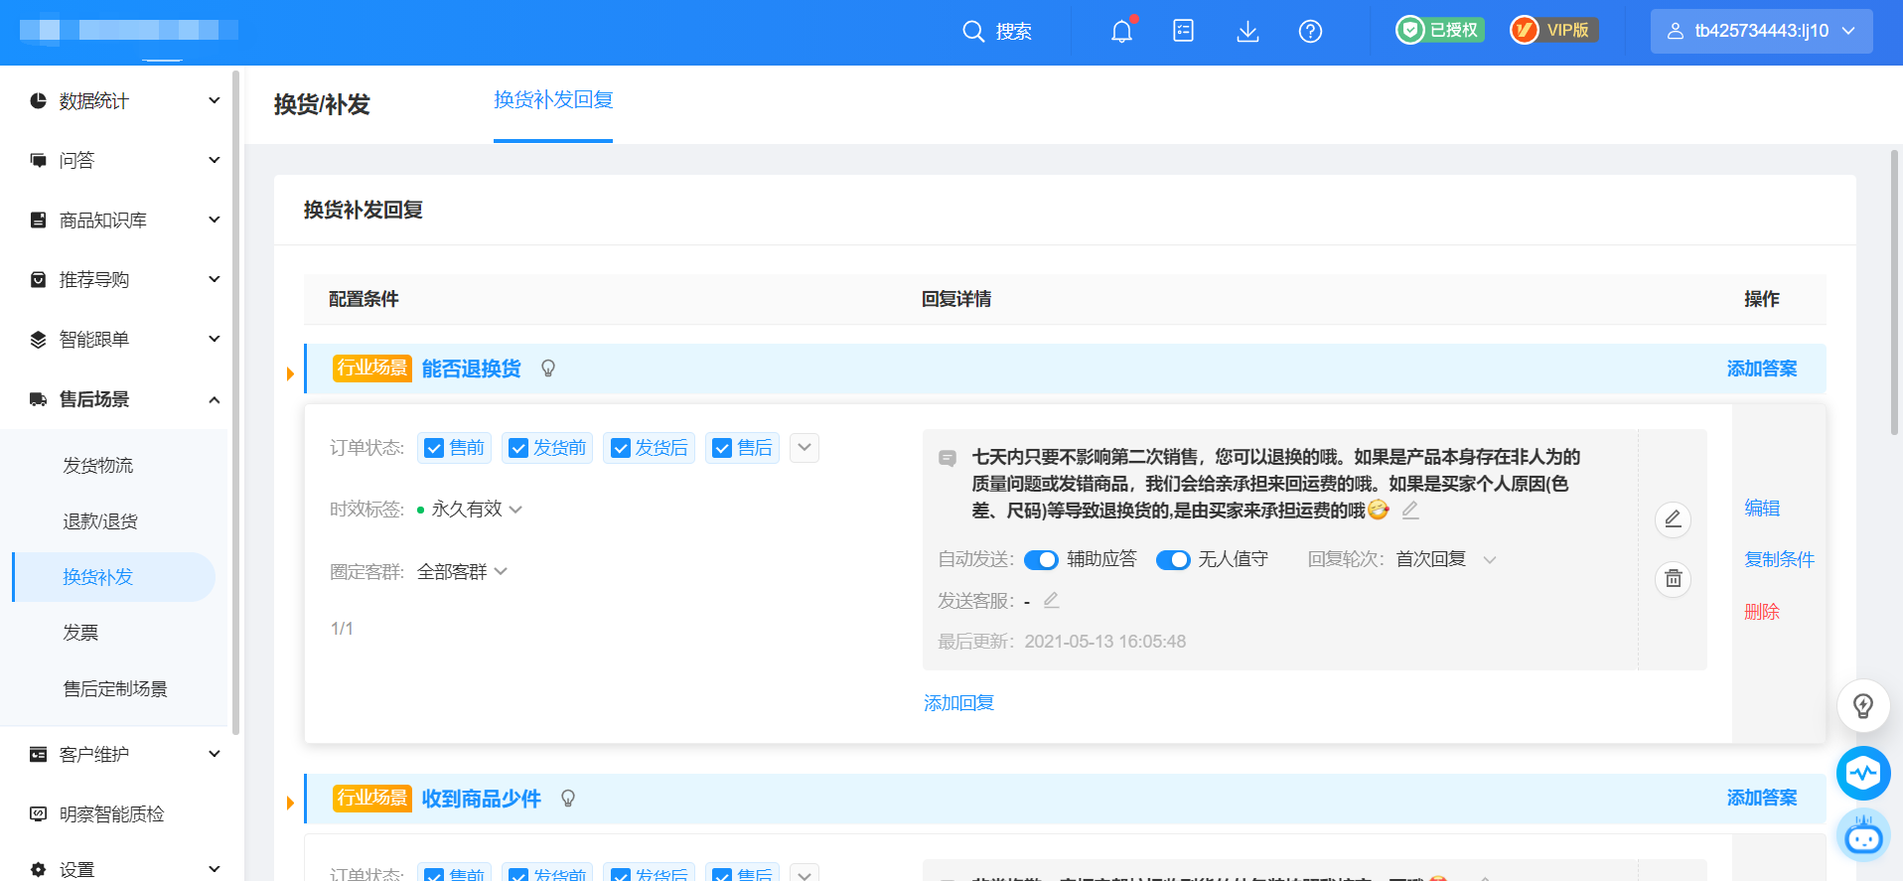Screen dimensions: 1903x881
Task: Uncheck 发货后 in 收到商品少件 order status
Action: (621, 874)
